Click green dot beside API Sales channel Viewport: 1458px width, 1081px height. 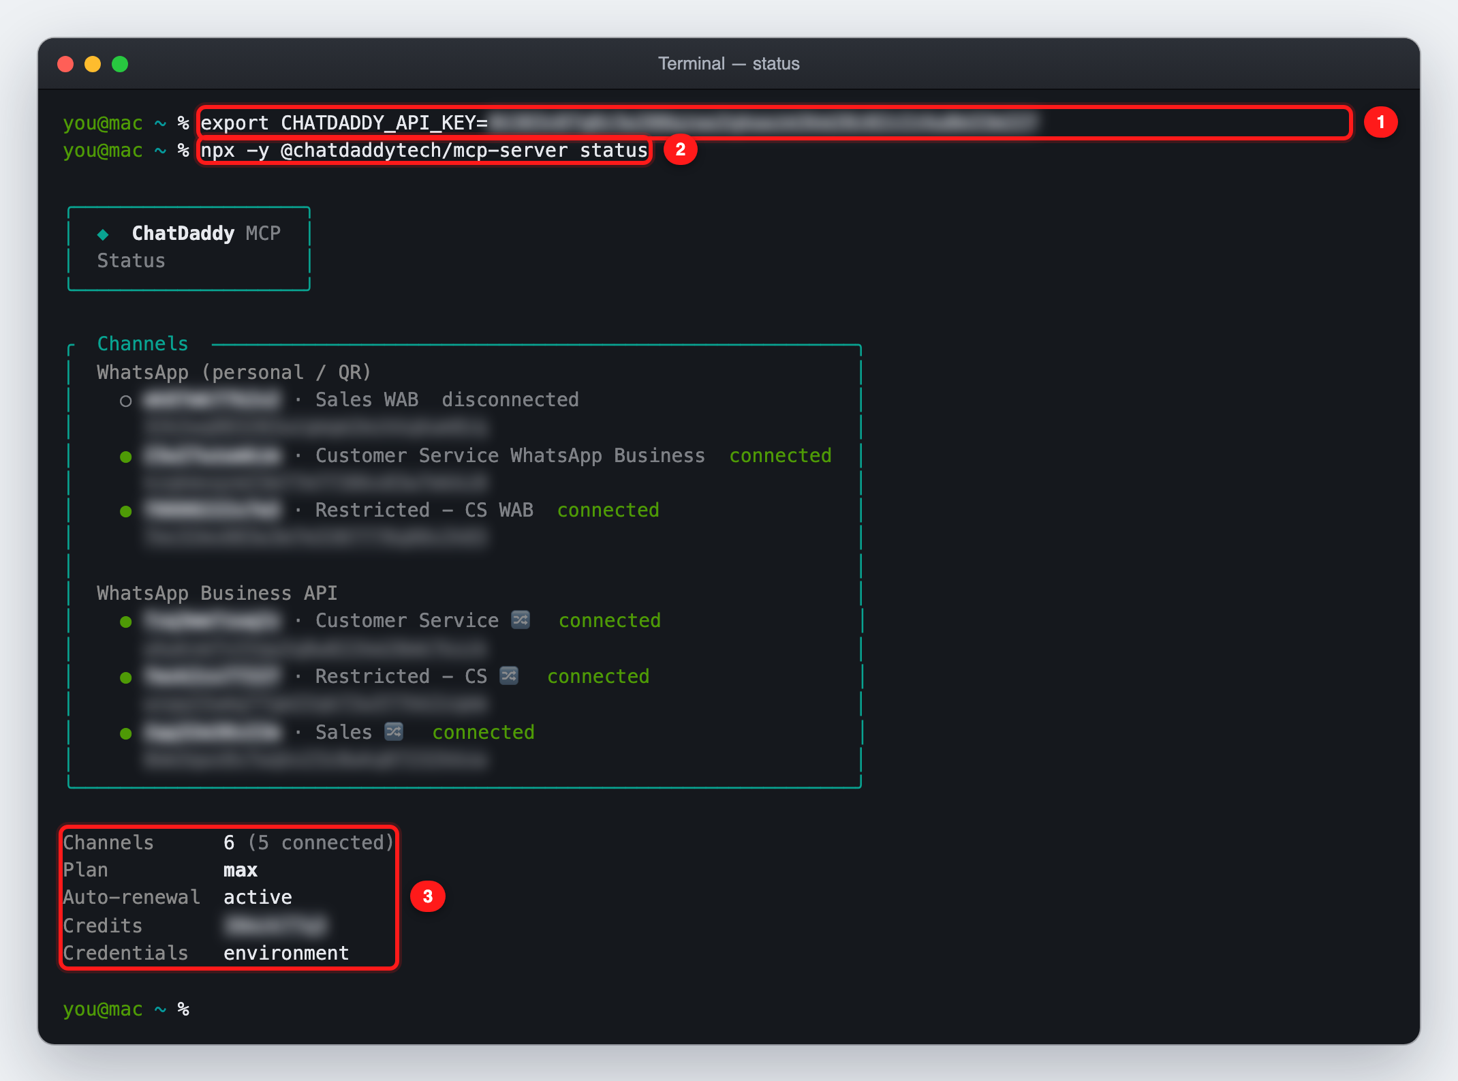pos(125,733)
